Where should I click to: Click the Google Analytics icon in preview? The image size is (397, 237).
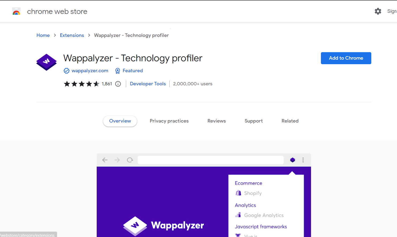tap(238, 215)
